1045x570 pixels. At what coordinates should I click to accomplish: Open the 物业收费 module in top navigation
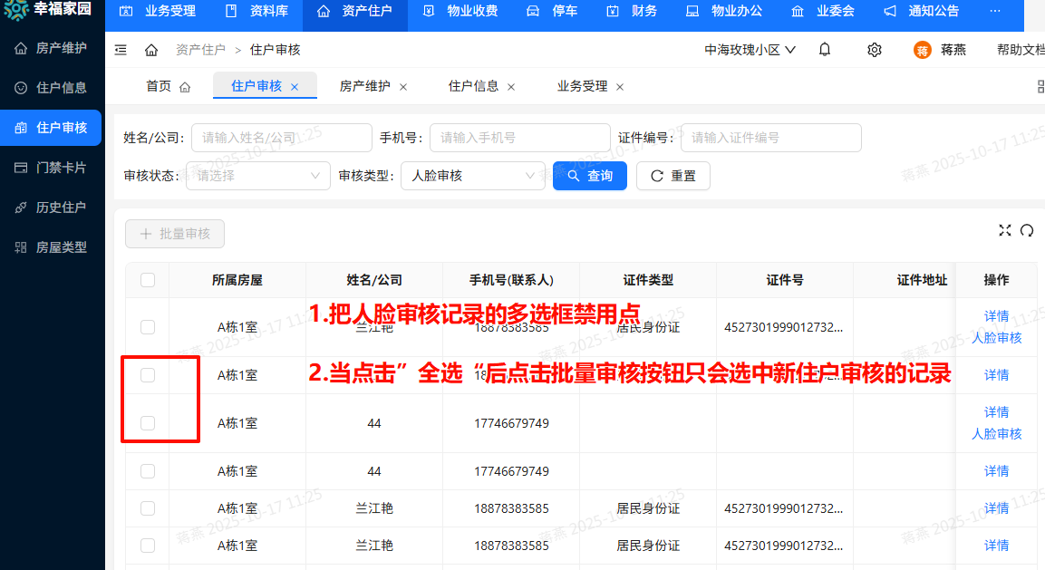pos(466,12)
